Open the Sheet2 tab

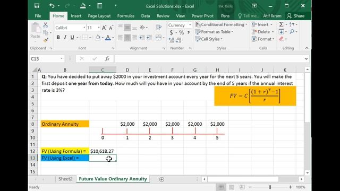pyautogui.click(x=65, y=179)
